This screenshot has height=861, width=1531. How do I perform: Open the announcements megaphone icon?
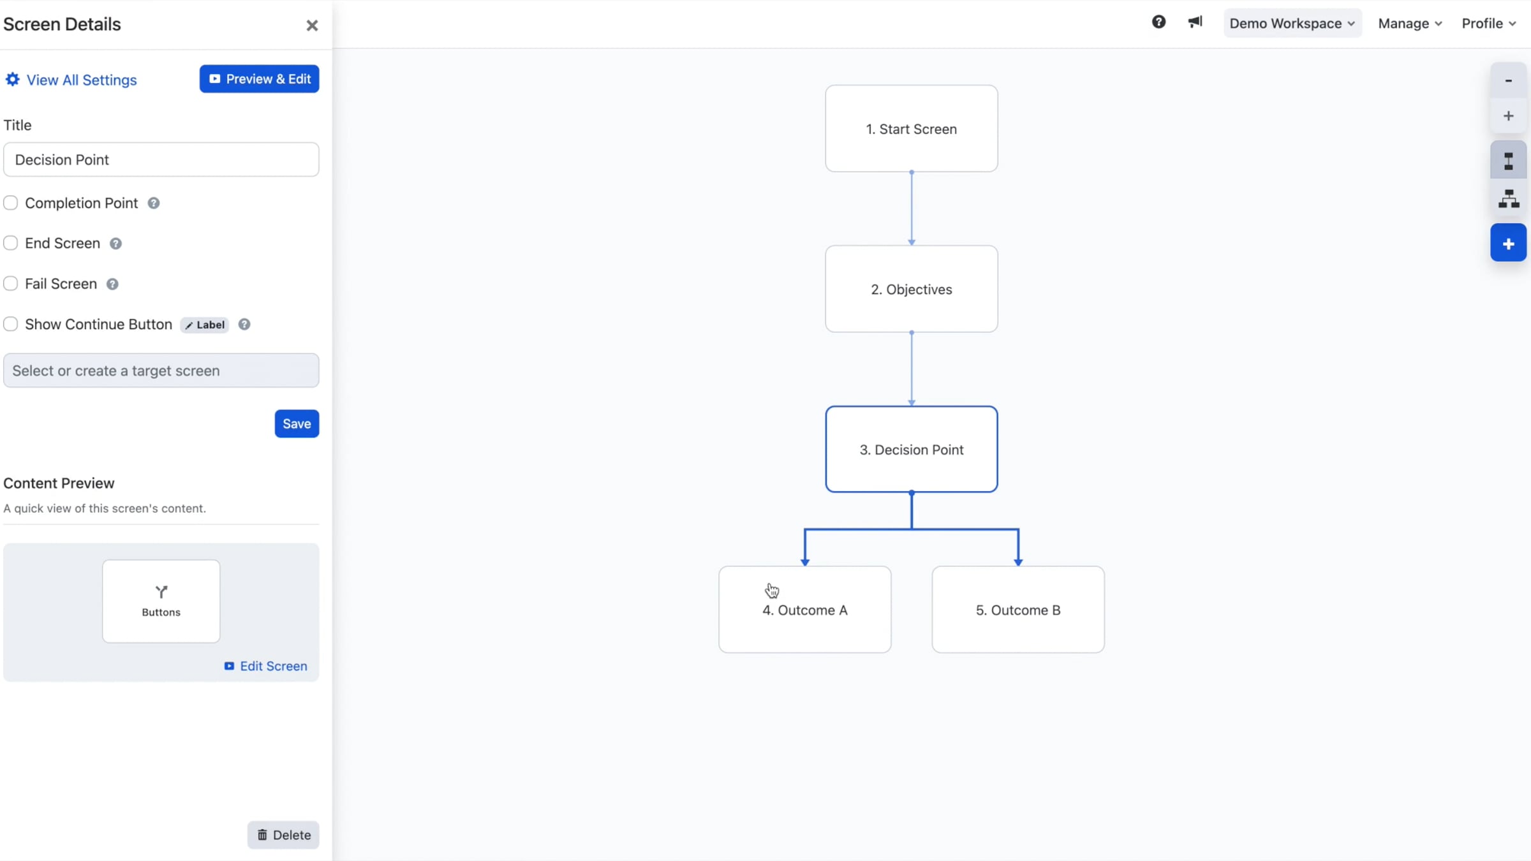coord(1195,22)
